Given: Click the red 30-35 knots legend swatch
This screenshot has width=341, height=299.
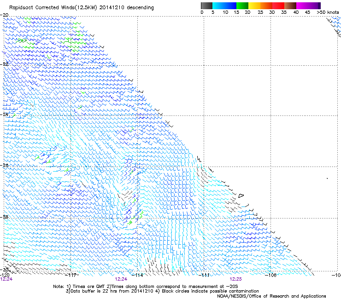Looking at the screenshot, I should coord(278,6).
